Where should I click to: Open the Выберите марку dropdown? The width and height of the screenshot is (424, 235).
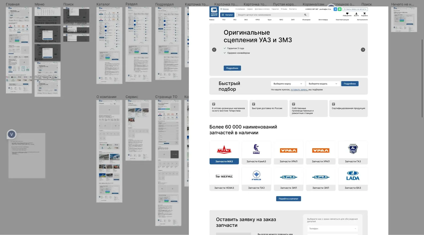288,84
